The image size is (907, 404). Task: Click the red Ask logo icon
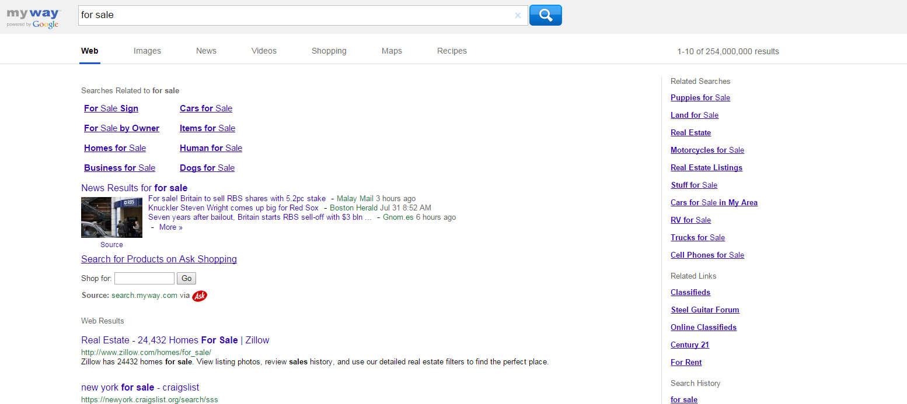tap(200, 296)
